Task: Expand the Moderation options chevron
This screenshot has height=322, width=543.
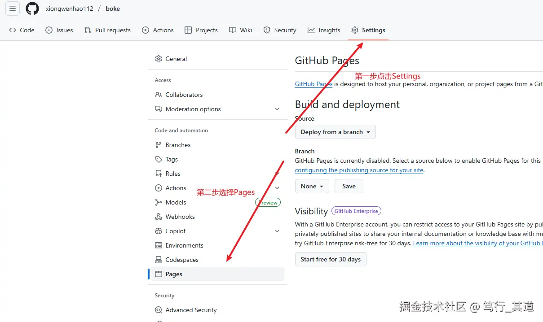Action: (277, 109)
